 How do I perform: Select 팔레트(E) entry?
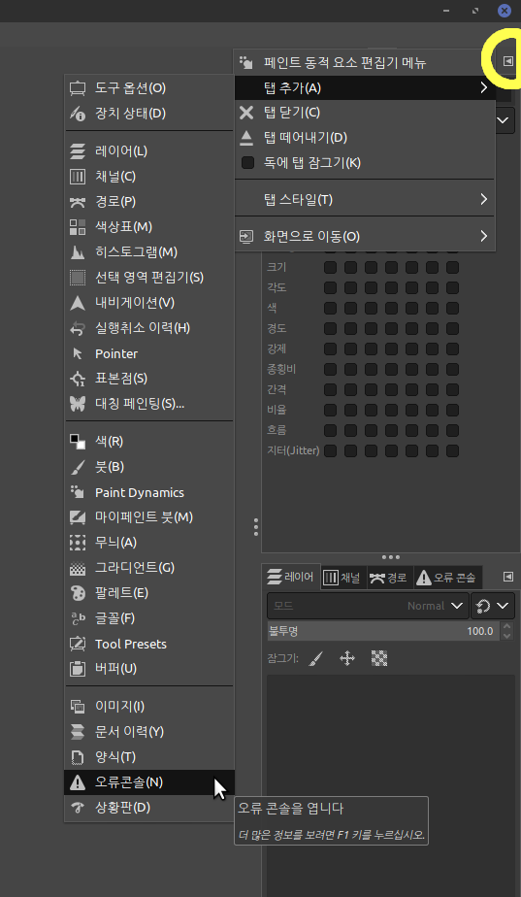[x=148, y=592]
